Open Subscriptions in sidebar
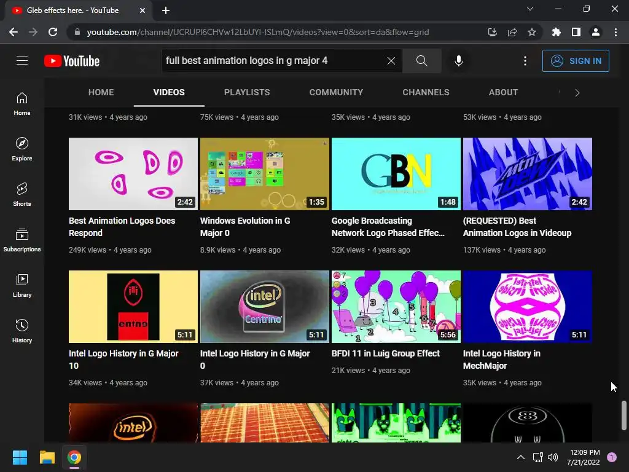Image resolution: width=629 pixels, height=472 pixels. pyautogui.click(x=22, y=240)
